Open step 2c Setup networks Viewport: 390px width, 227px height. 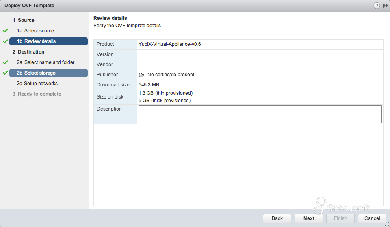pyautogui.click(x=37, y=84)
